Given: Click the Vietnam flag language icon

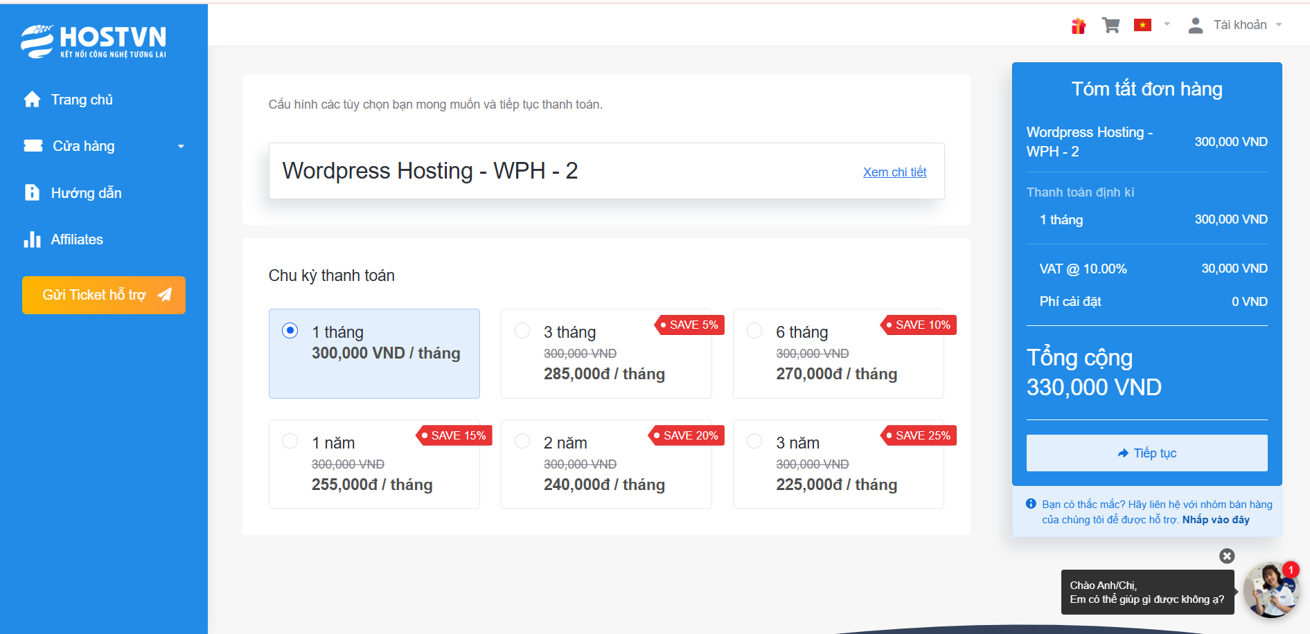Looking at the screenshot, I should tap(1142, 26).
